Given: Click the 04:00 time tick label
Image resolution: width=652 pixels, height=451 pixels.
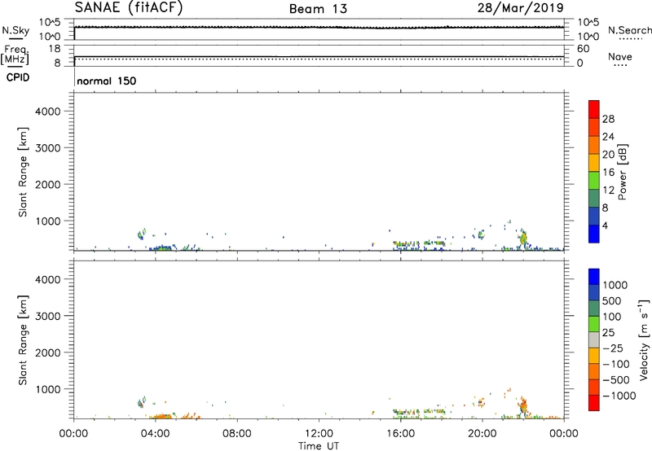Looking at the screenshot, I should [x=155, y=434].
